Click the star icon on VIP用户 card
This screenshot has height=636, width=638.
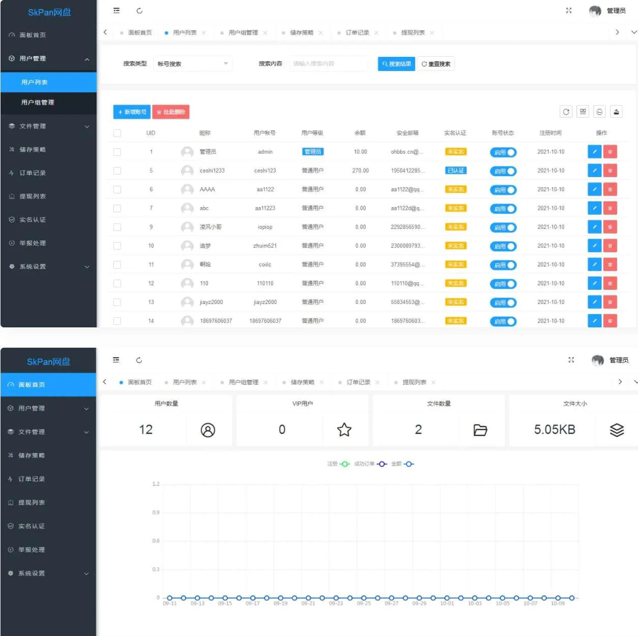(344, 430)
